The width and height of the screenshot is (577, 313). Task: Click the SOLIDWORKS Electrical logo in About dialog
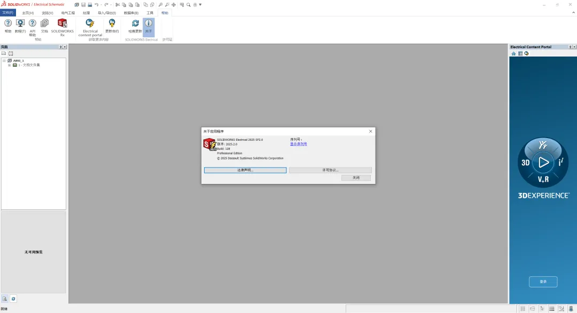pyautogui.click(x=210, y=145)
